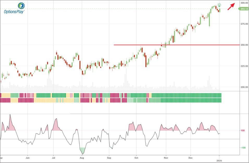This screenshot has width=249, height=163.
Task: Click the 200.00 price axis label
Action: coord(244,87)
